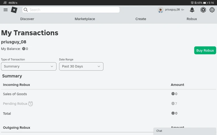This screenshot has width=217, height=135.
Task: Go to the Discover tab
Action: coord(27,19)
